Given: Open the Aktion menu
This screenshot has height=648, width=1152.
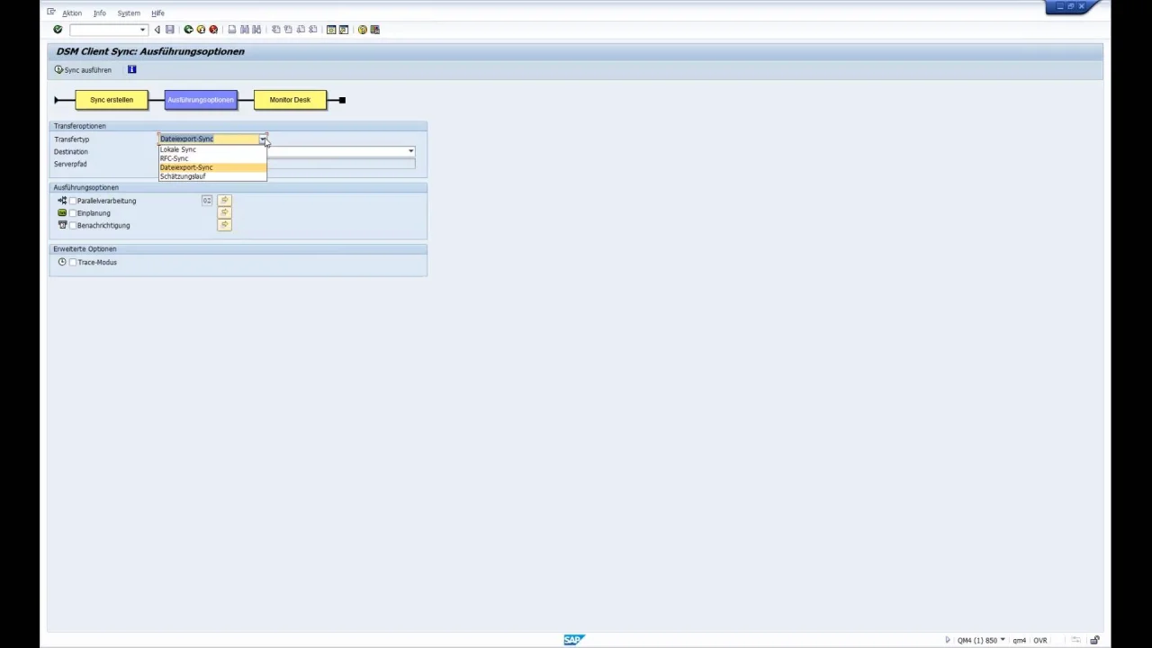Looking at the screenshot, I should tap(72, 13).
